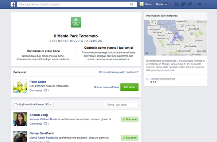The height and width of the screenshot is (142, 217).
Task: Open the messages icon
Action: (183, 4)
